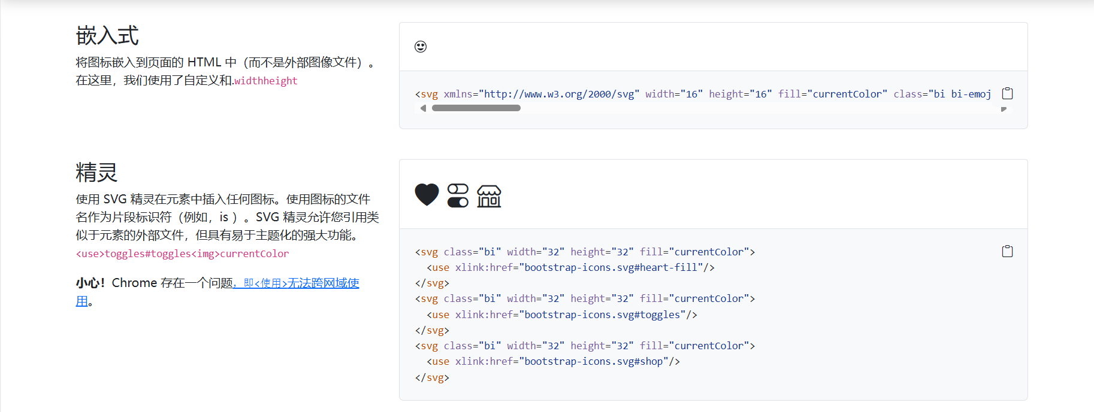Copy the sprite SVG code snippet

pyautogui.click(x=1008, y=251)
